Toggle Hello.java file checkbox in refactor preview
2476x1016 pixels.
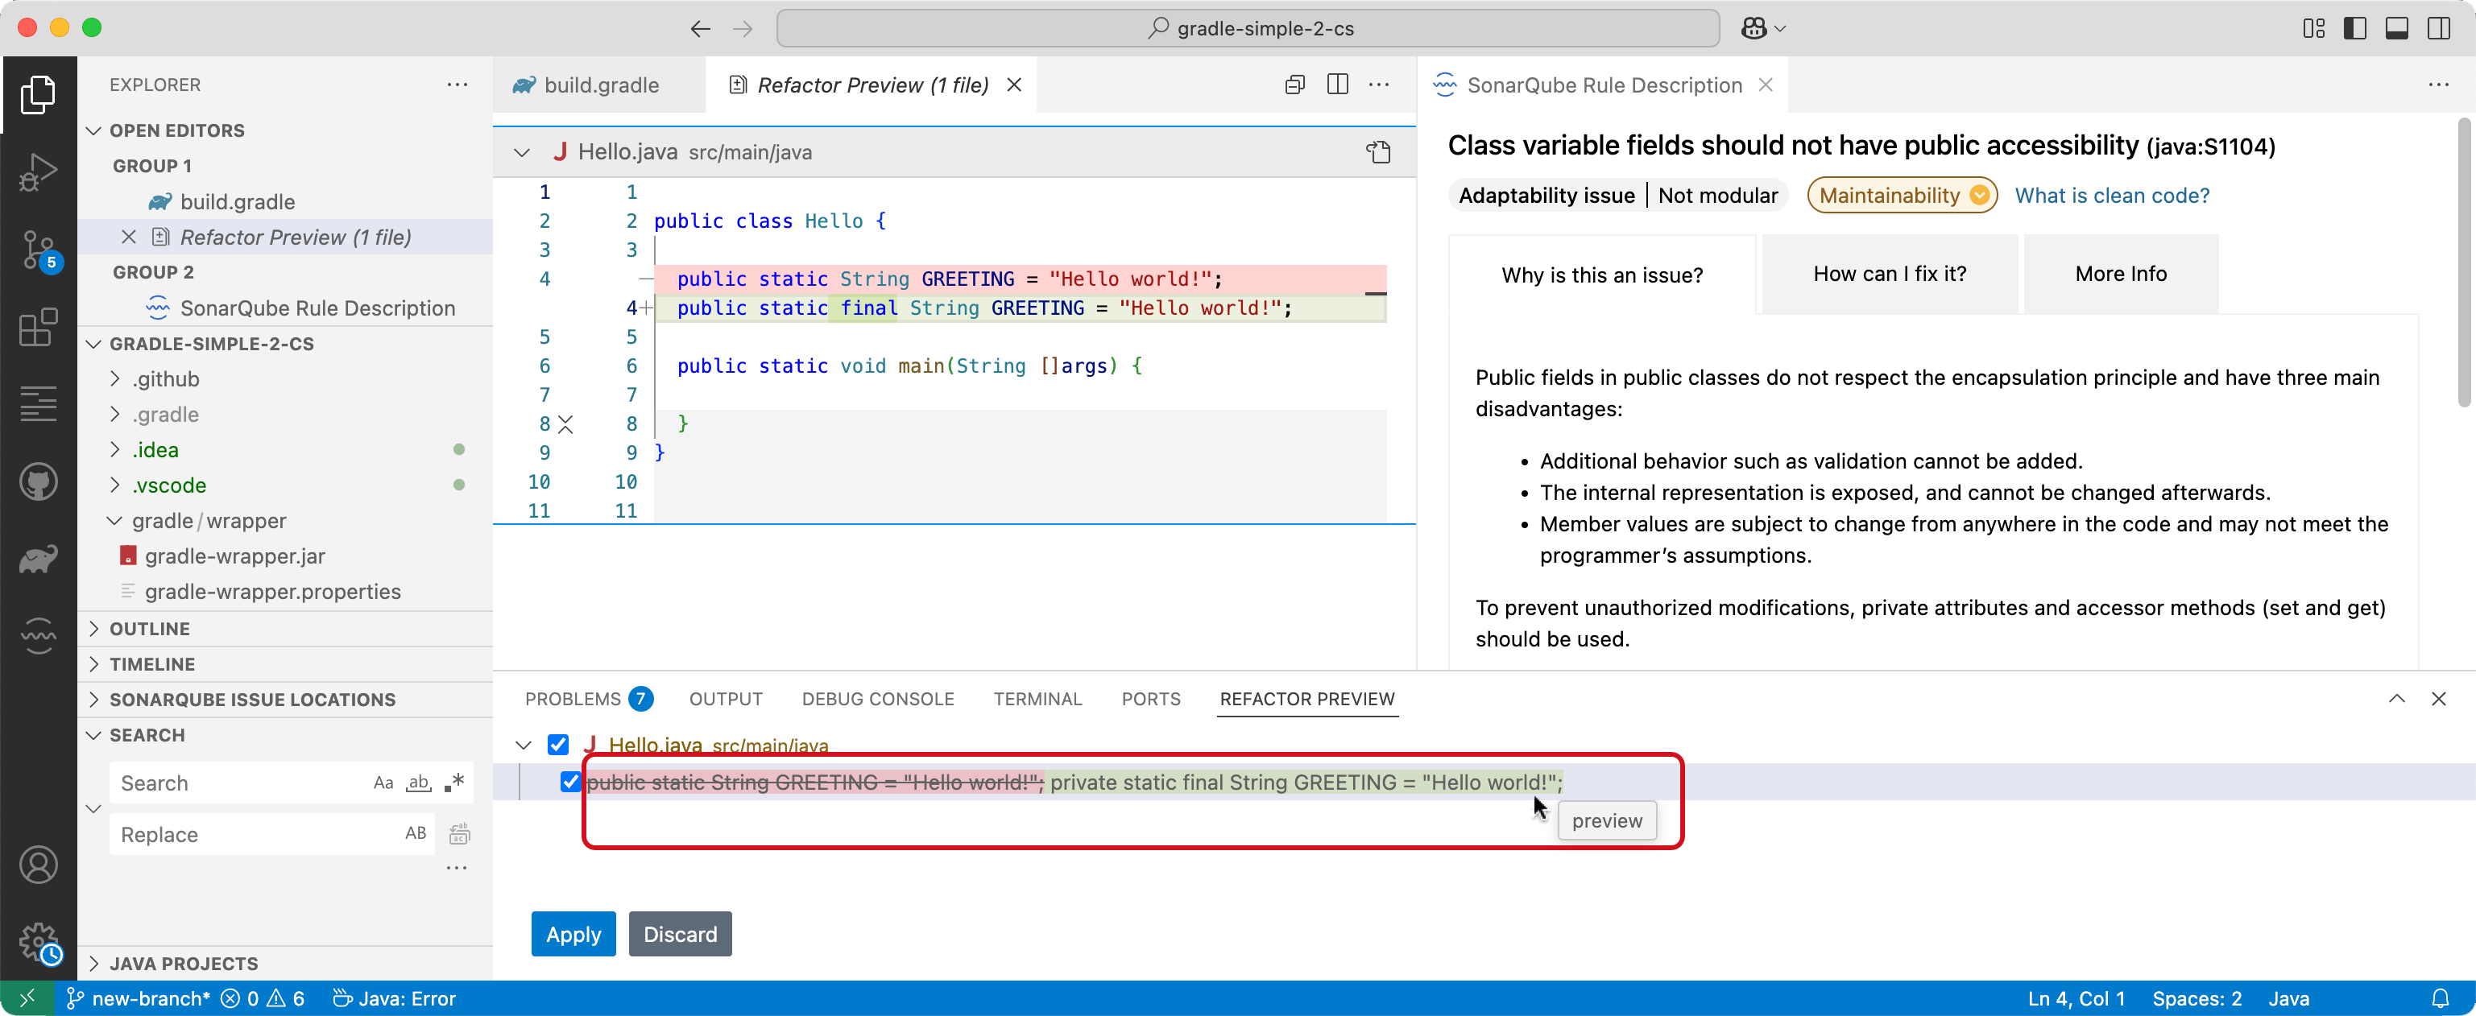click(557, 744)
